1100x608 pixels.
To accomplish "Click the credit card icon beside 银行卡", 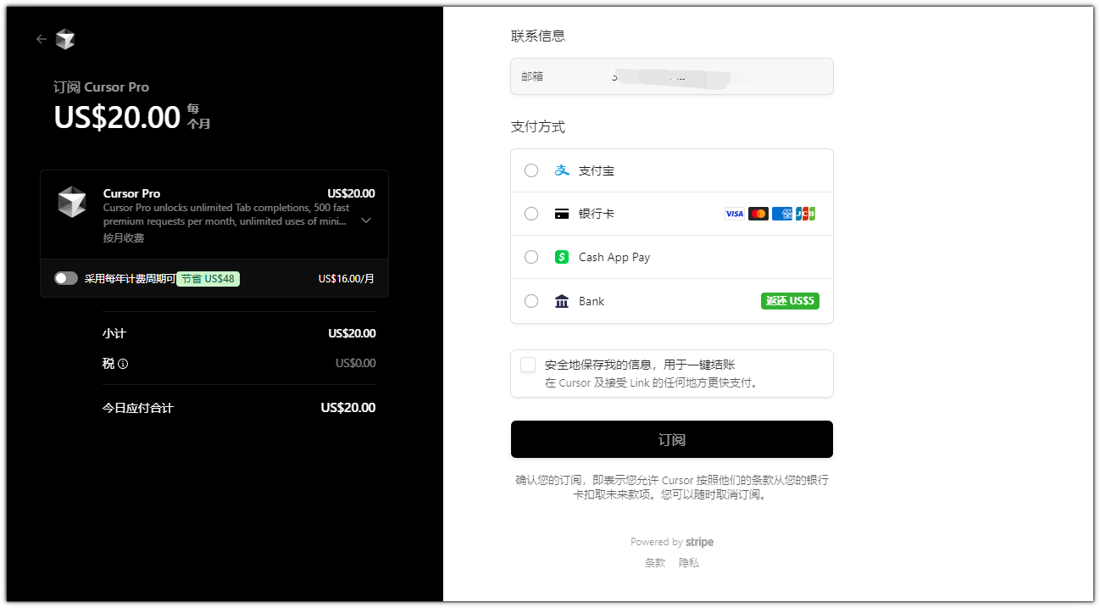I will coord(562,214).
